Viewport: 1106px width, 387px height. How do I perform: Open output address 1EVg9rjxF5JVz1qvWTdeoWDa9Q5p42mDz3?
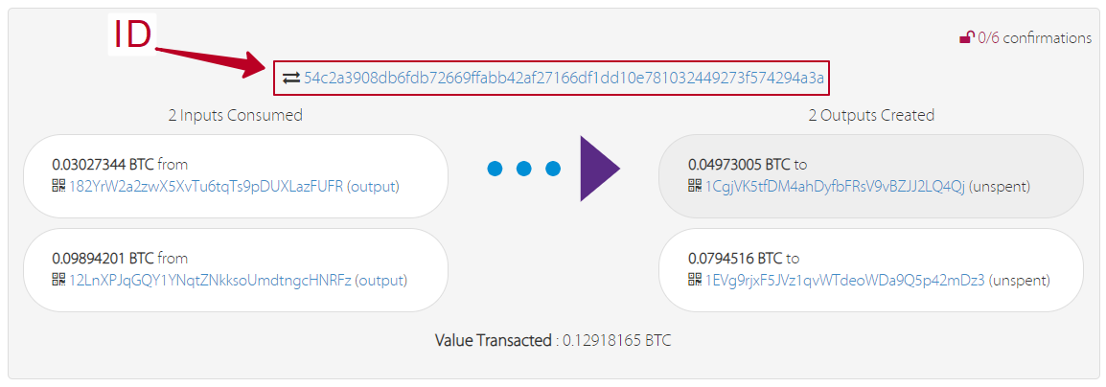tap(844, 280)
